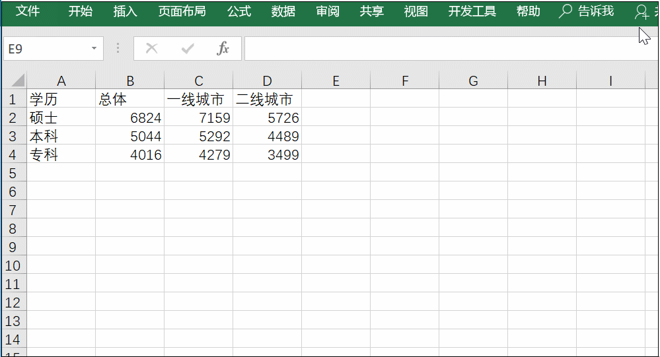Image resolution: width=660 pixels, height=357 pixels.
Task: Select row 14 header
Action: pos(14,340)
